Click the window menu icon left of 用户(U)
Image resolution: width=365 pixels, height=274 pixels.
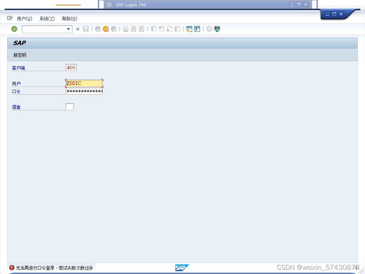[x=10, y=18]
